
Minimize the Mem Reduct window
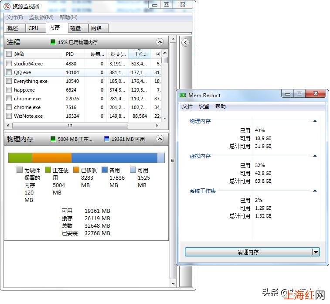click(288, 93)
